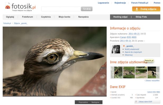This screenshot has height=105, width=163.
Task: Click the _gosiek_ user avatar
Action: pyautogui.click(x=116, y=49)
